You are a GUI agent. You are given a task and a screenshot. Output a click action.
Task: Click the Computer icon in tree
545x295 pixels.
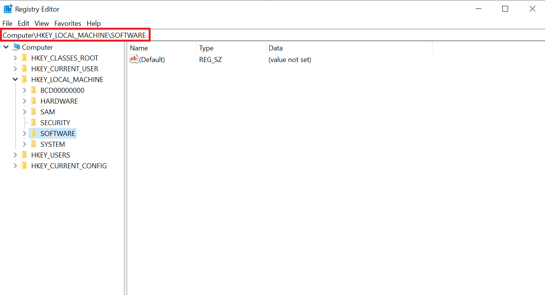pos(16,47)
